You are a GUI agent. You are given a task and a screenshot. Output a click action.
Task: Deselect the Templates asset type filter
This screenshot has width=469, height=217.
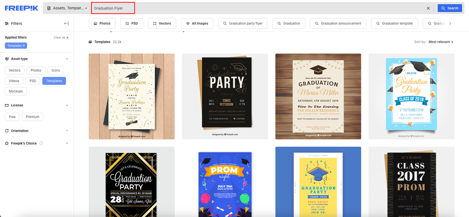coord(54,81)
